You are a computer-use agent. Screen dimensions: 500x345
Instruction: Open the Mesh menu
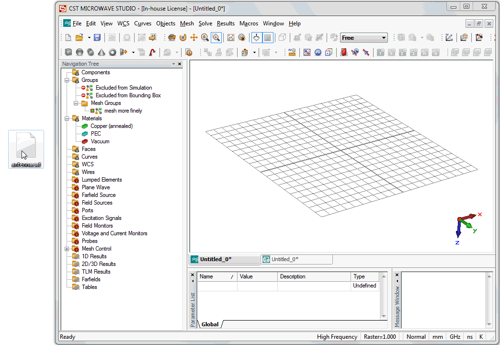pos(187,23)
